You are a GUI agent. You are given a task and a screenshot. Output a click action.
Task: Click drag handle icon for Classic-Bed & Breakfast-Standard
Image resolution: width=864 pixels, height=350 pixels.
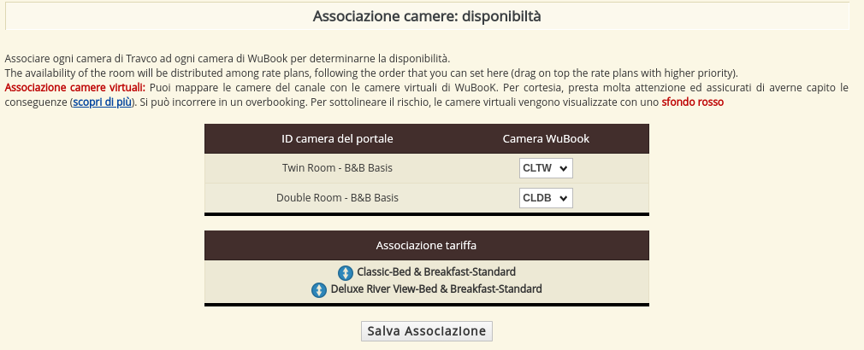(346, 273)
